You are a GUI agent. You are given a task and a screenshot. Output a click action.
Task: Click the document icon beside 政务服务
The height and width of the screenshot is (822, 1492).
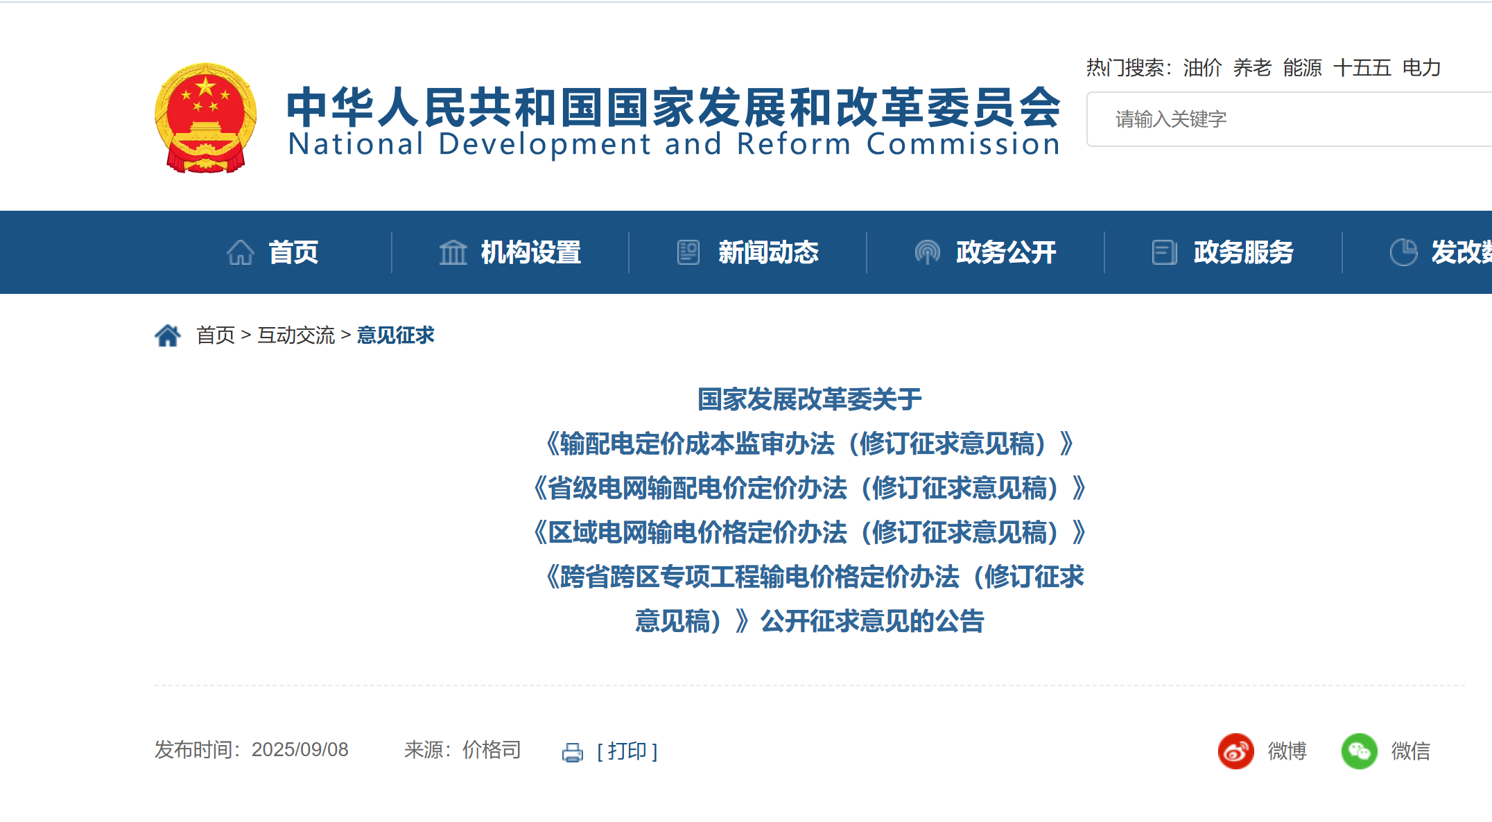pos(1164,252)
